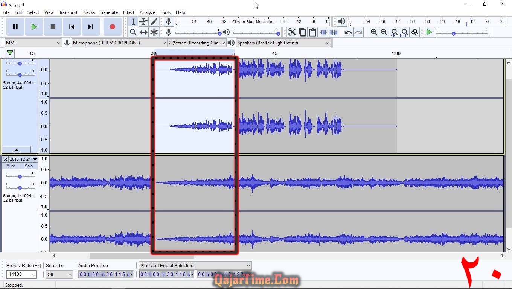Screen dimensions: 512x289
Task: Select the Multi-Tool asterisk icon
Action: pyautogui.click(x=154, y=32)
